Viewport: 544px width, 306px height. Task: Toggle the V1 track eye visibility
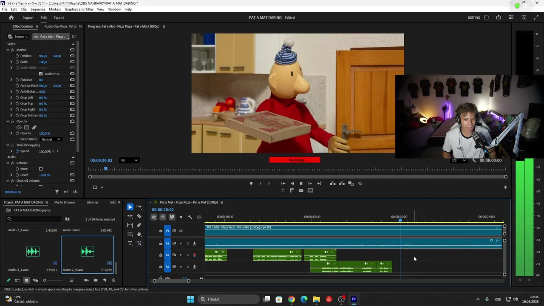click(181, 231)
